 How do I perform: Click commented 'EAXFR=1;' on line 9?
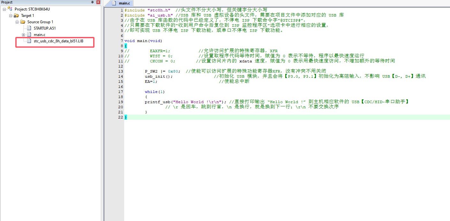pos(160,51)
